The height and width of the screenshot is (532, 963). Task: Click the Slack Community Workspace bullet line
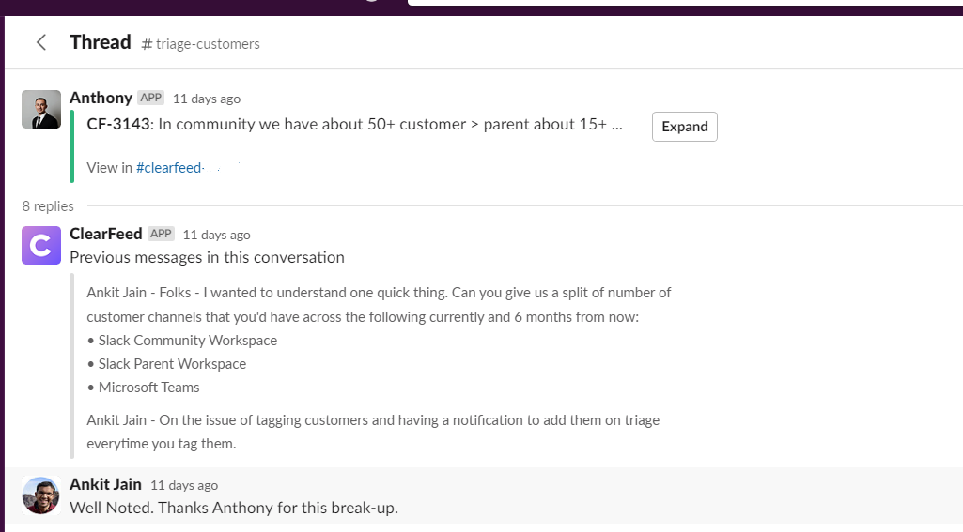coord(187,341)
